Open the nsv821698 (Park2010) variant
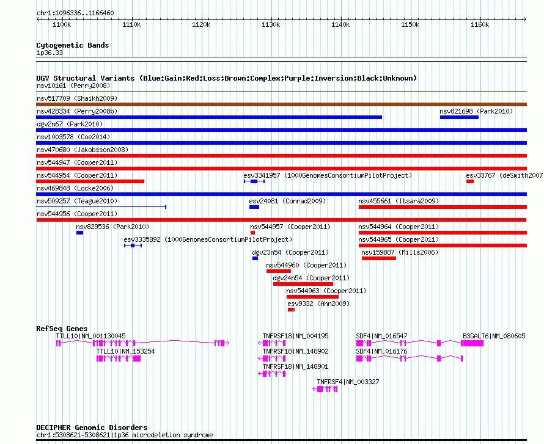 click(x=459, y=117)
